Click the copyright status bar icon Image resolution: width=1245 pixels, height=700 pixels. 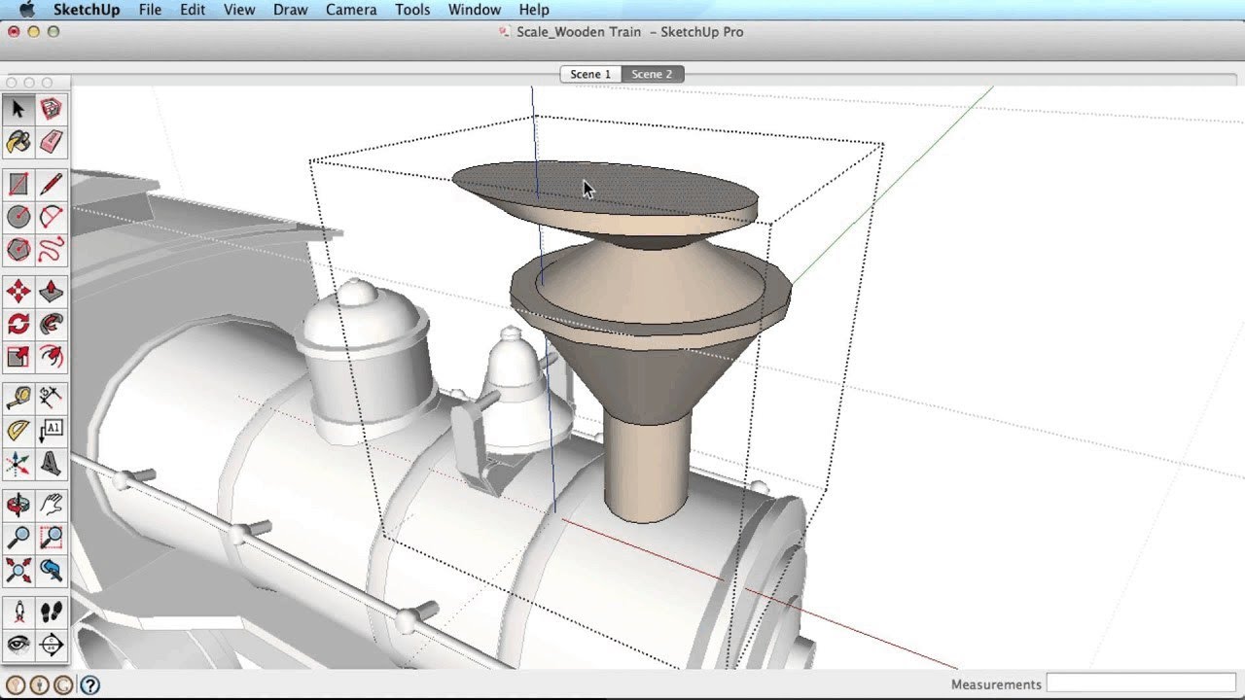(x=63, y=684)
